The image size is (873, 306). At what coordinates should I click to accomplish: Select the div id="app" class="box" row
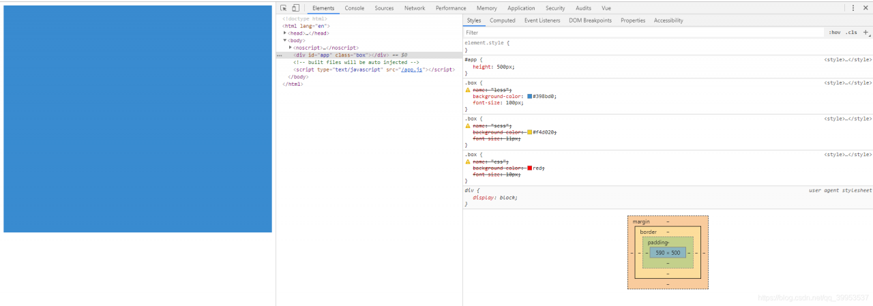[x=369, y=55]
